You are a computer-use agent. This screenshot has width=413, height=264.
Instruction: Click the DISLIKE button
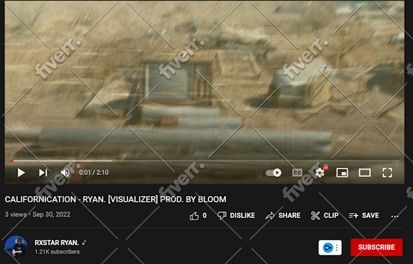(236, 216)
